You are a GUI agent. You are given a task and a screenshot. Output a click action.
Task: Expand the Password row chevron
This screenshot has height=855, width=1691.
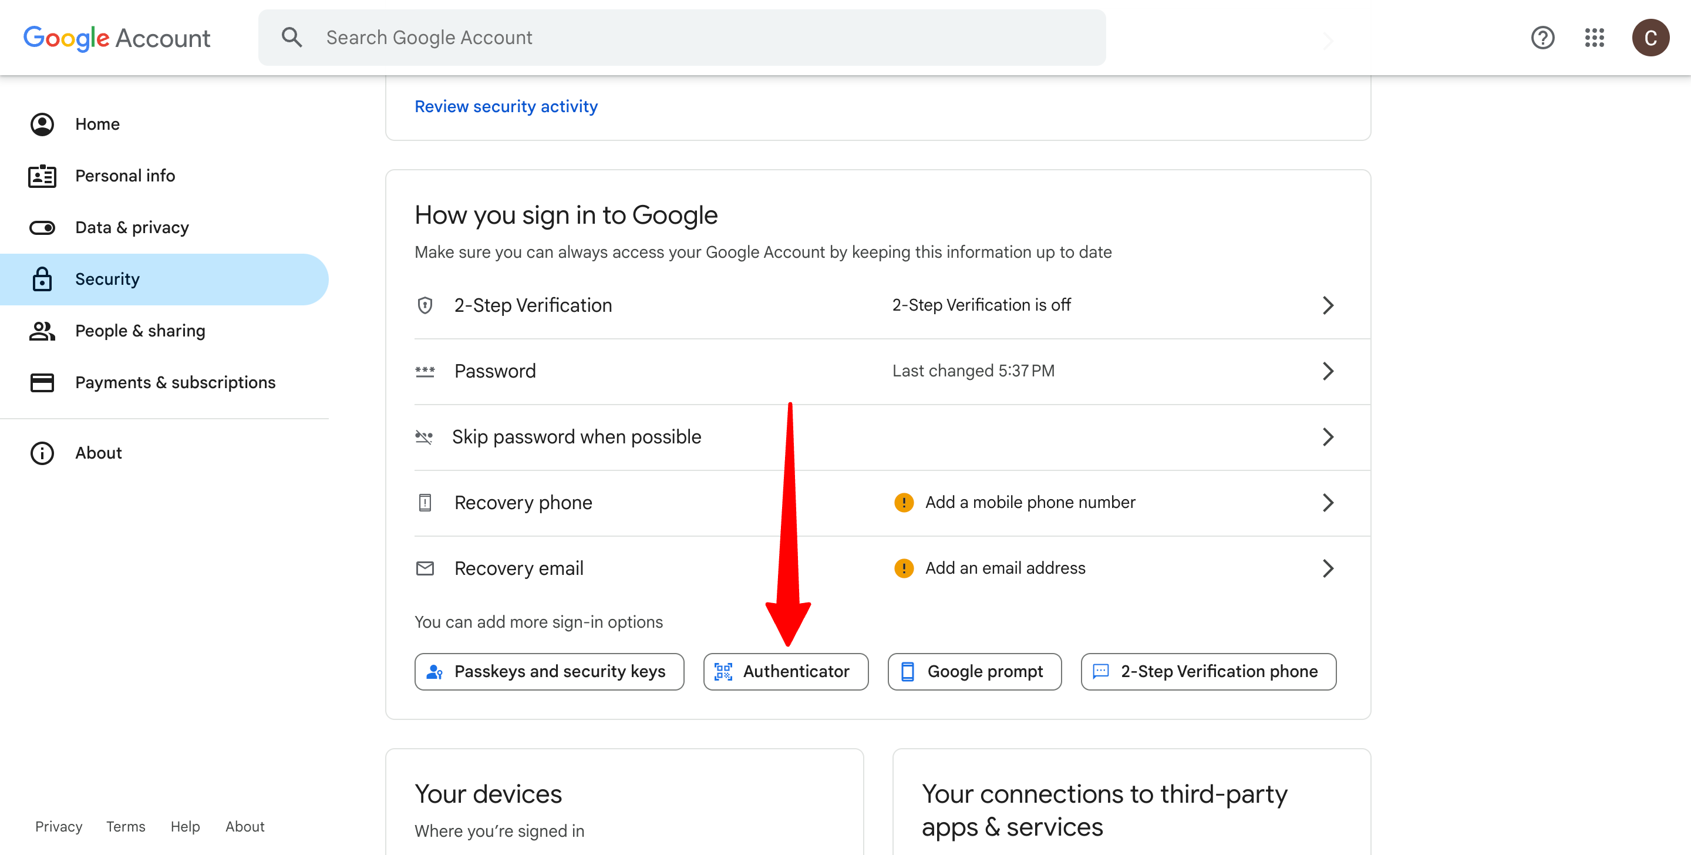coord(1328,371)
